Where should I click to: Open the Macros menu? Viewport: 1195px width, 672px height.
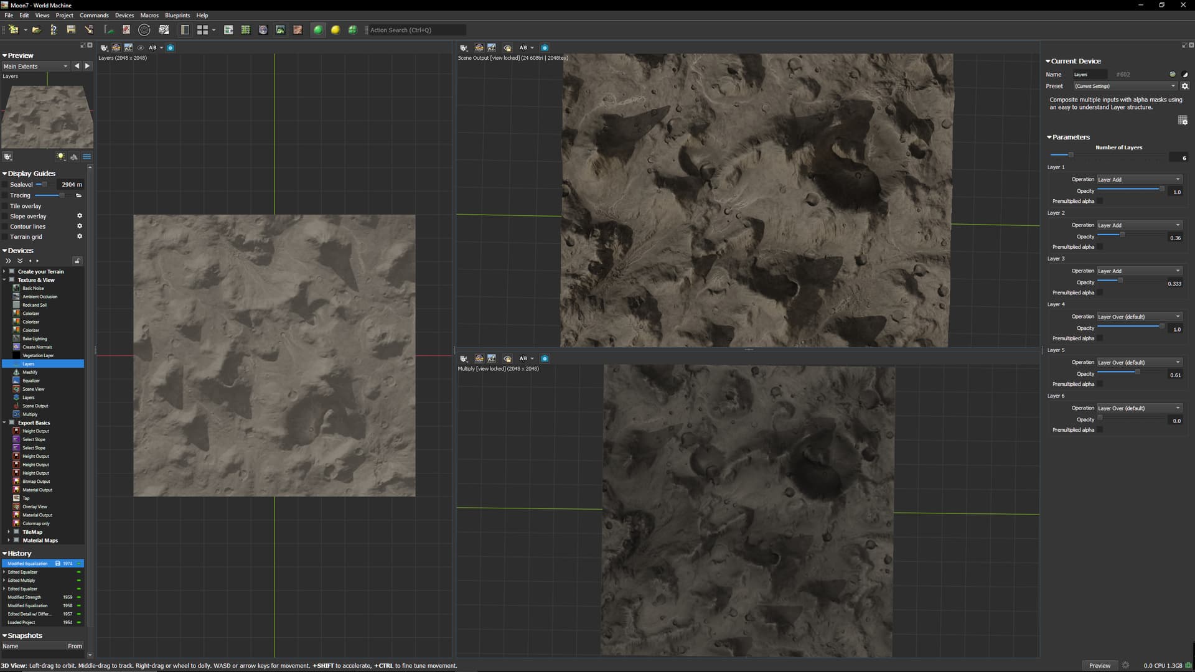click(x=149, y=15)
